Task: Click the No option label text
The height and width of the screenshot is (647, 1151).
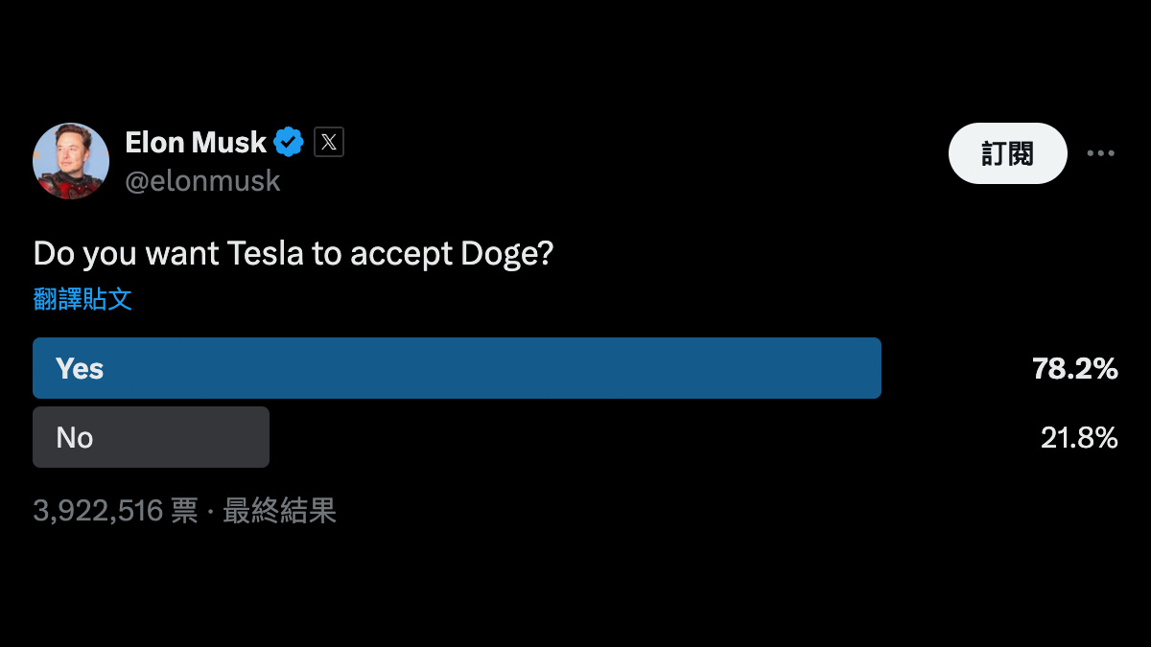Action: tap(75, 438)
